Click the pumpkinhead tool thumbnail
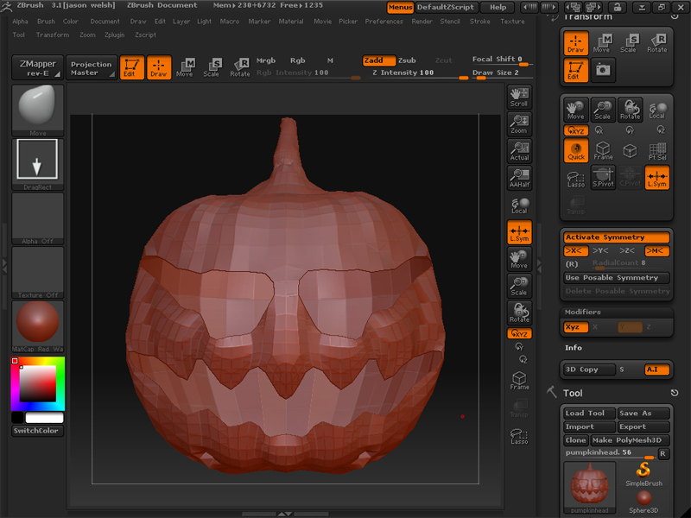The image size is (691, 518). pyautogui.click(x=589, y=487)
